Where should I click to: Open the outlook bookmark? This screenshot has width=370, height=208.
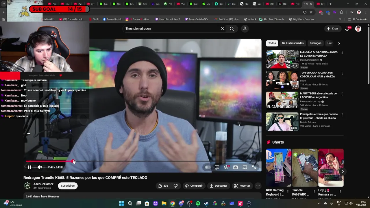[250, 19]
